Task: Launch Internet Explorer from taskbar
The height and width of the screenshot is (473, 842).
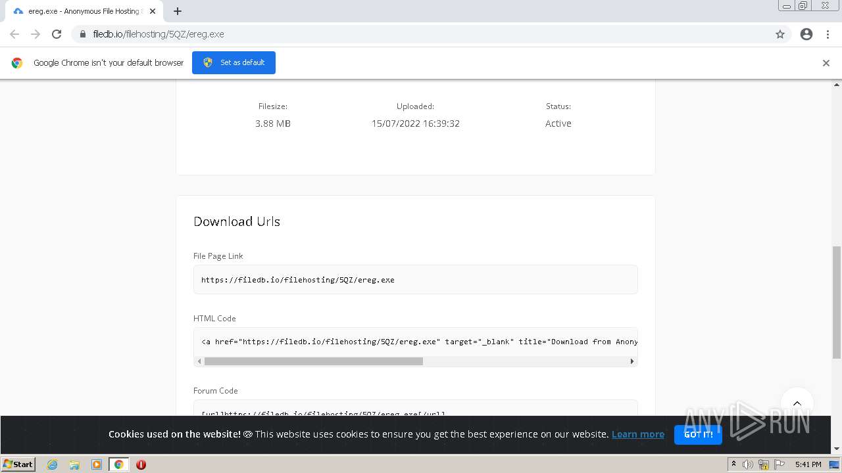Action: tap(52, 464)
